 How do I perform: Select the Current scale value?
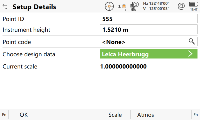[x=123, y=66]
